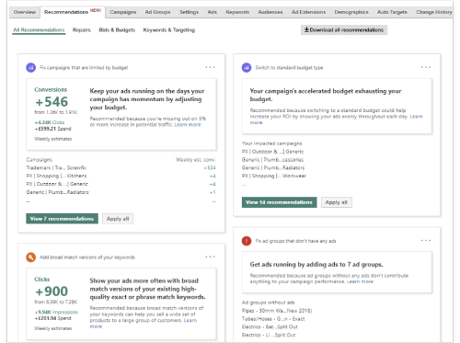Image resolution: width=460 pixels, height=343 pixels.
Task: Click View 14 recommendations button
Action: 279,202
